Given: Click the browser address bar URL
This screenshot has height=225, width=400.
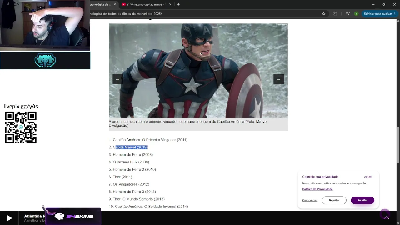Looking at the screenshot, I should point(126,14).
